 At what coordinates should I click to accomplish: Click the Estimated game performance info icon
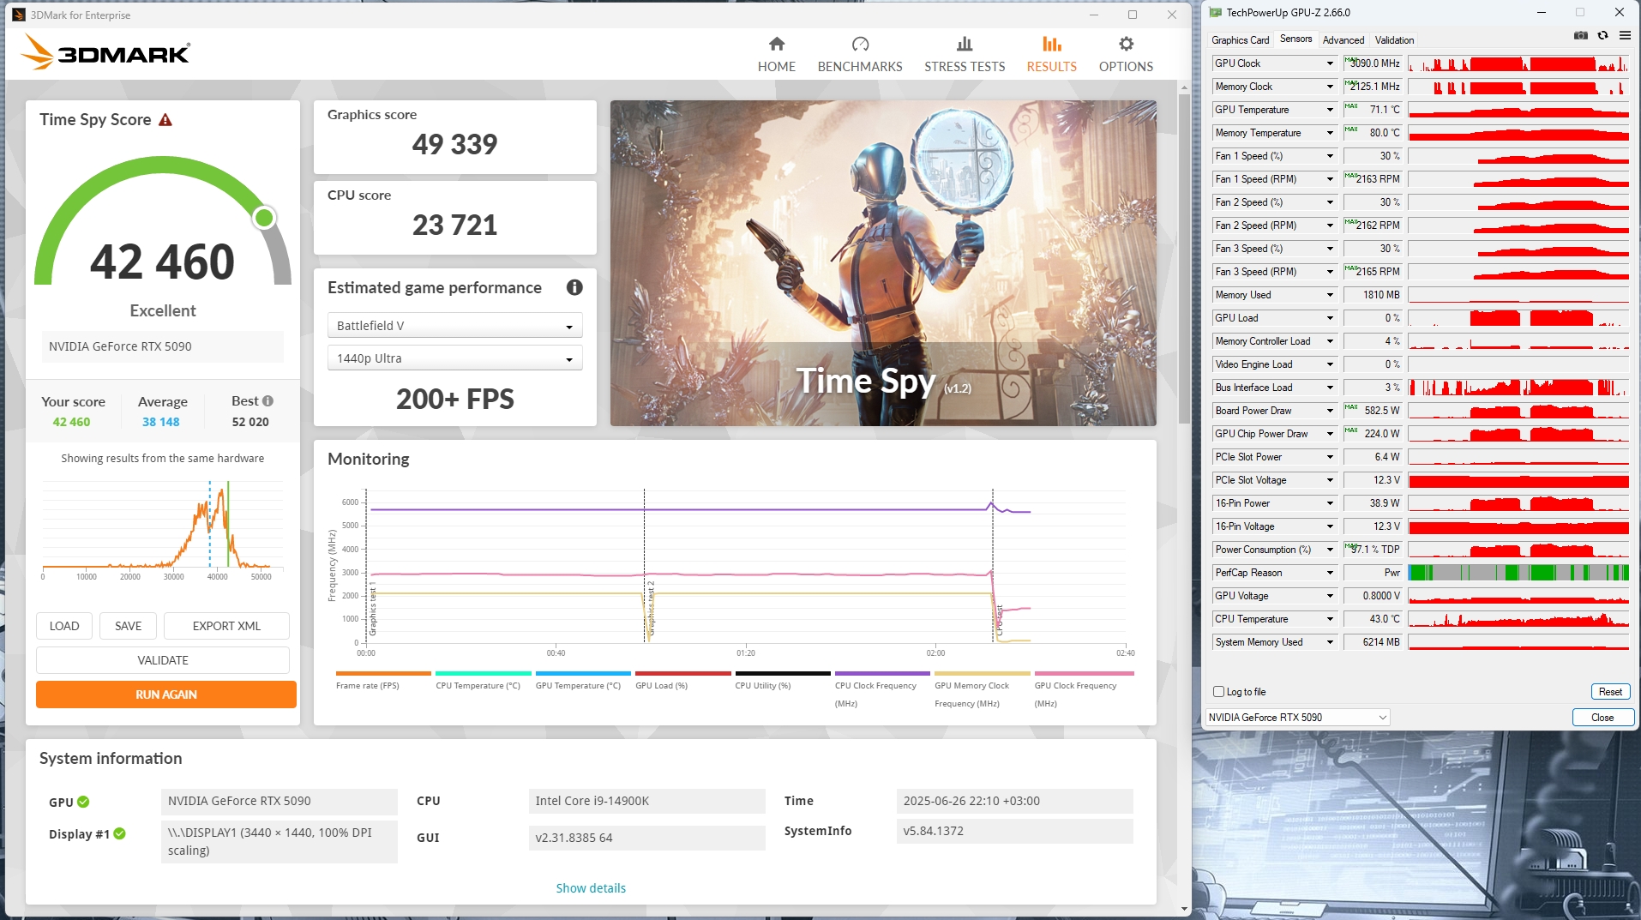pyautogui.click(x=574, y=288)
